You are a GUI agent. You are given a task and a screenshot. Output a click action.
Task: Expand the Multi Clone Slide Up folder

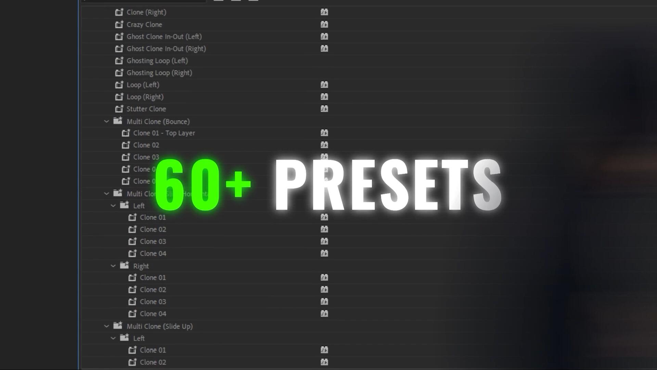[106, 326]
